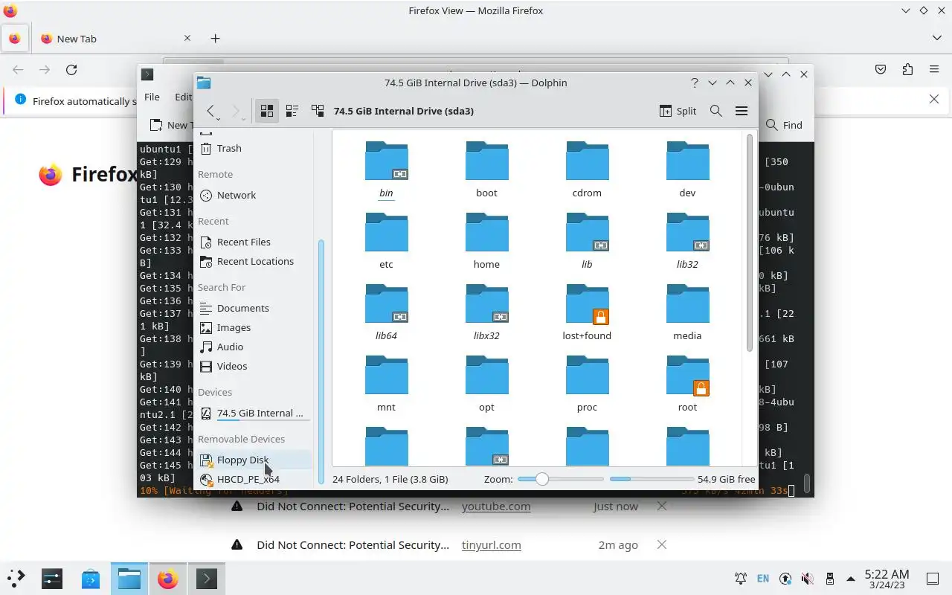
Task: Select the bin folder icon
Action: pos(386,161)
